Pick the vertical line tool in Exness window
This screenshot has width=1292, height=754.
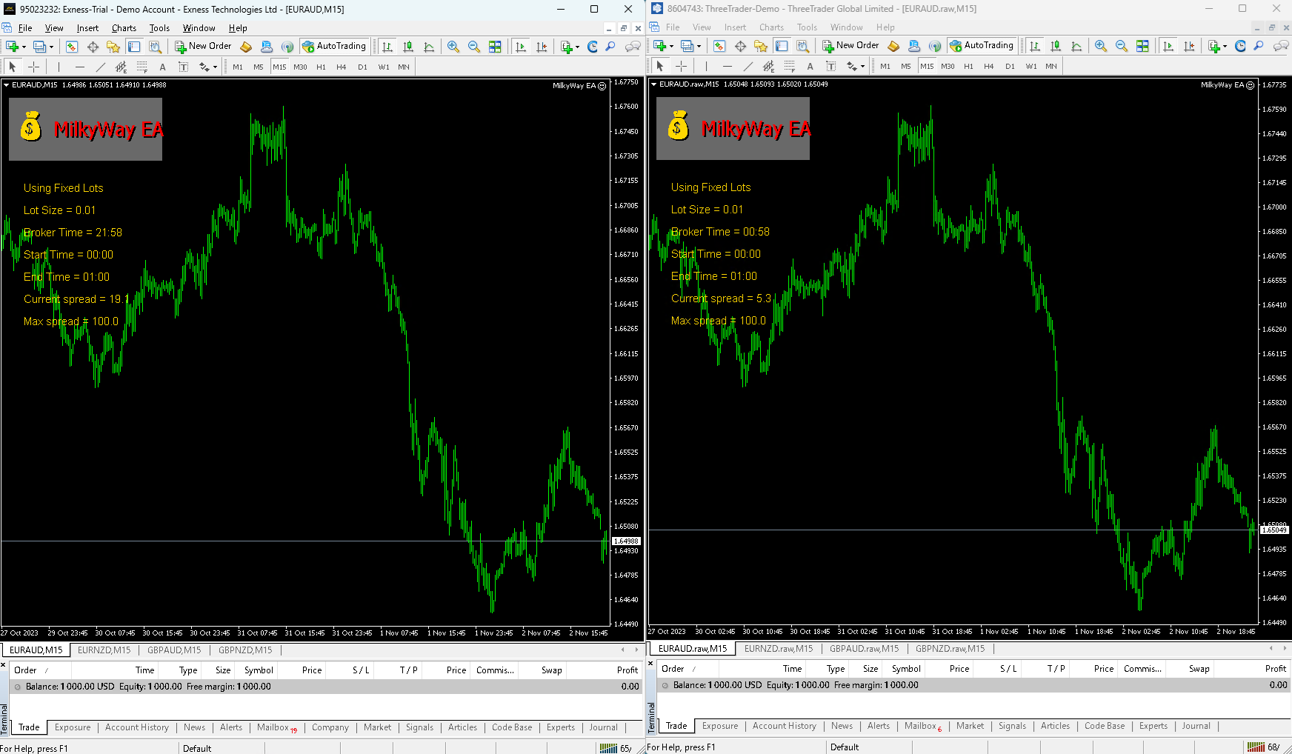click(x=59, y=67)
